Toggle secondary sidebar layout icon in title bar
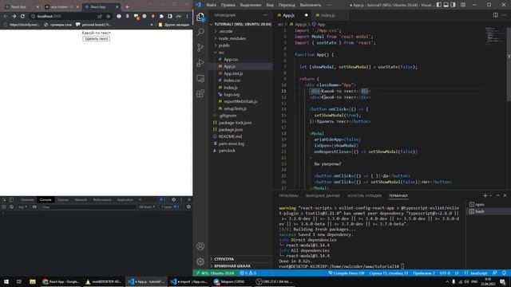 (x=453, y=5)
